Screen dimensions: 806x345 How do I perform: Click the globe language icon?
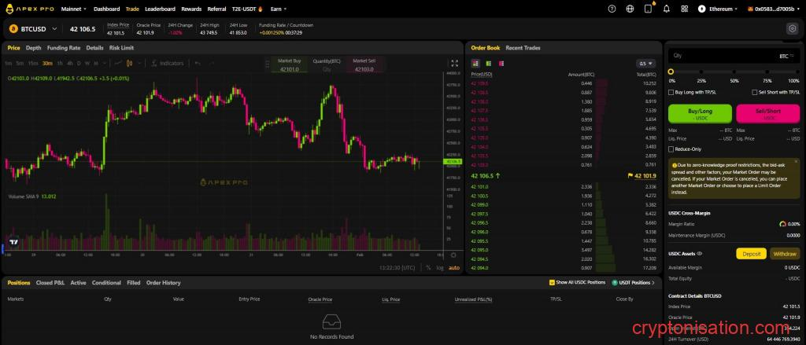click(630, 9)
